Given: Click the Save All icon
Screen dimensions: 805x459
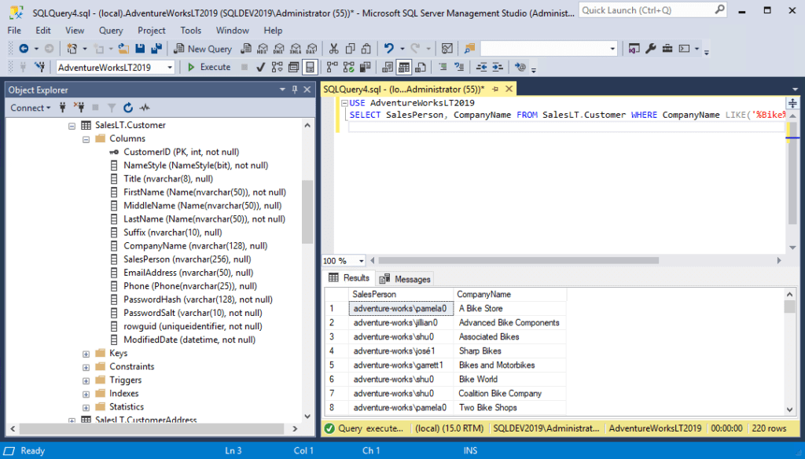Looking at the screenshot, I should (156, 49).
